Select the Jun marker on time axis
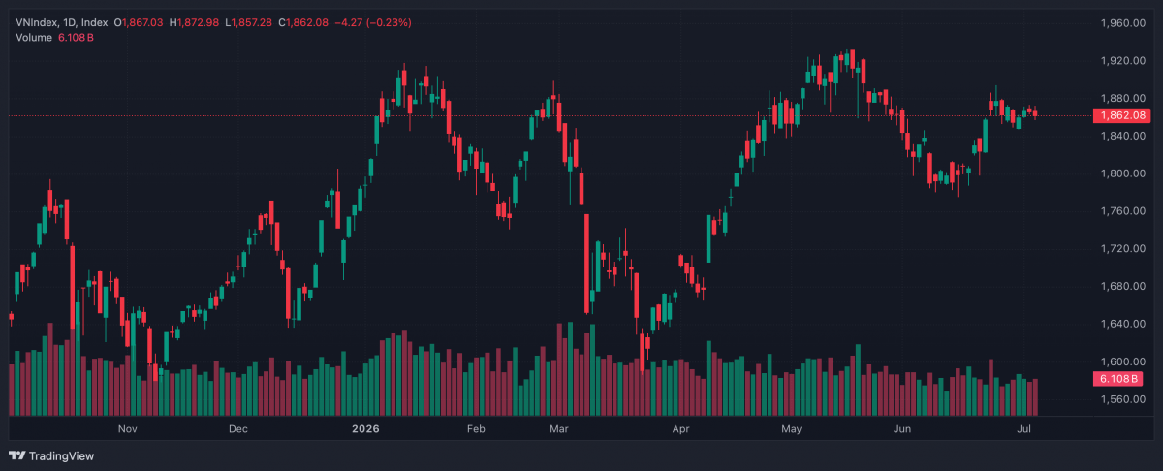The width and height of the screenshot is (1163, 471). coord(902,427)
